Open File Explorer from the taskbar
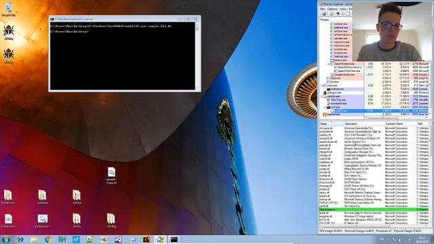 pos(34,239)
